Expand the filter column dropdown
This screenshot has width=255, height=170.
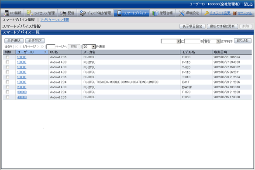(x=179, y=41)
